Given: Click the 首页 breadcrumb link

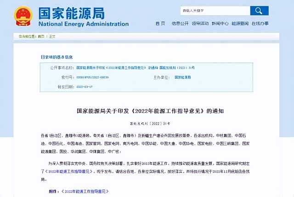Looking at the screenshot, I should click(x=41, y=35).
